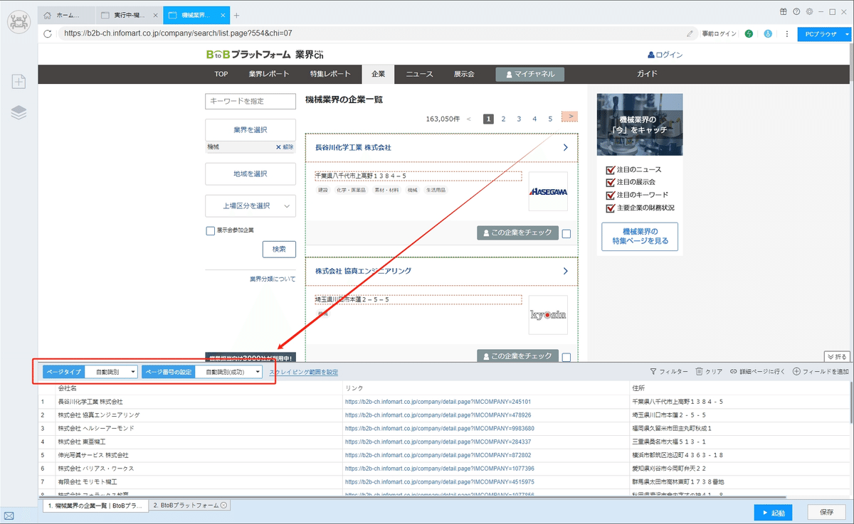Click the green lightning bolt icon
Viewport: 854px width, 524px height.
point(749,33)
